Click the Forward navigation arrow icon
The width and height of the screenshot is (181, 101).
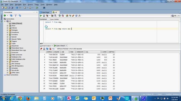click(30, 8)
